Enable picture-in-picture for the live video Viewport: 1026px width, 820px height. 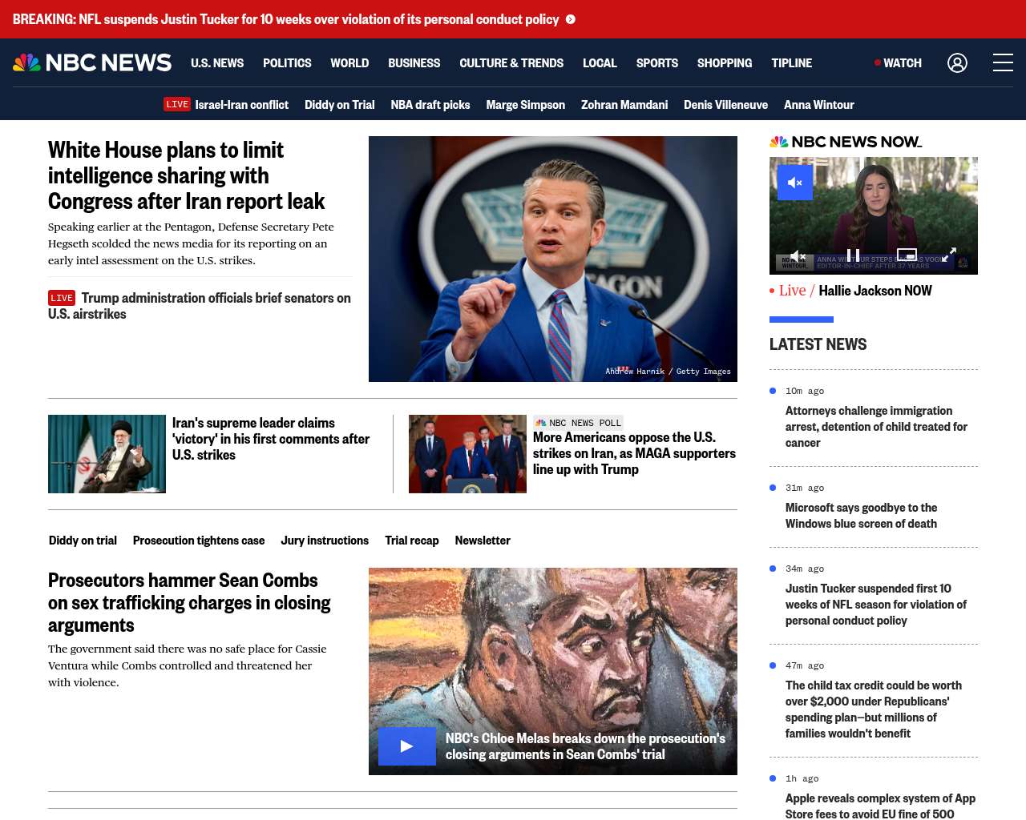point(907,255)
